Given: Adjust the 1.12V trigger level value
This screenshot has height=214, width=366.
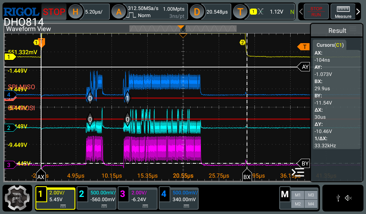Looking at the screenshot, I should tap(276, 12).
